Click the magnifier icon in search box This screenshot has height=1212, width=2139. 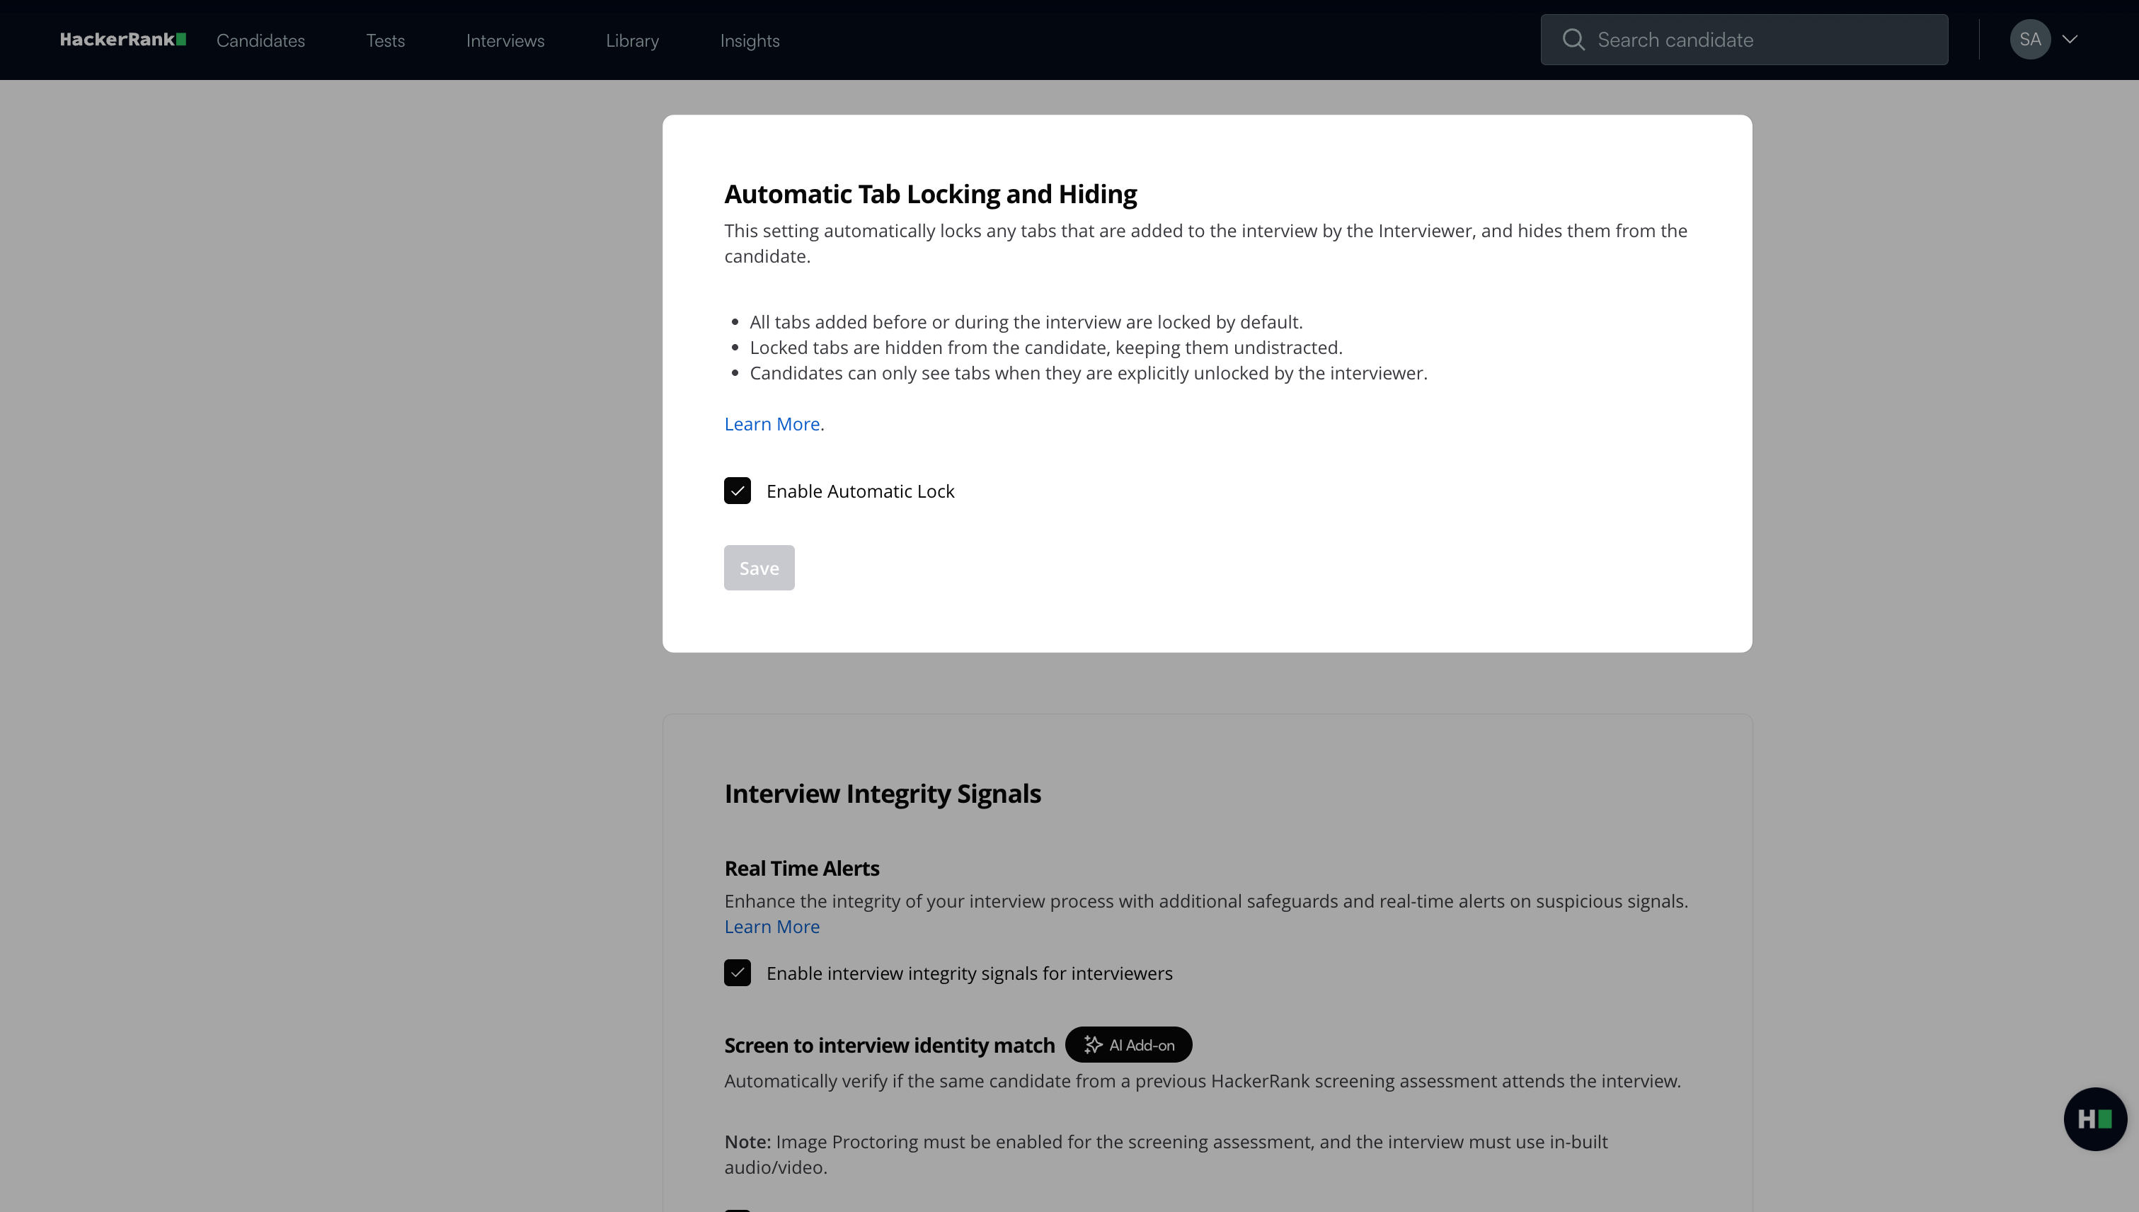tap(1572, 40)
